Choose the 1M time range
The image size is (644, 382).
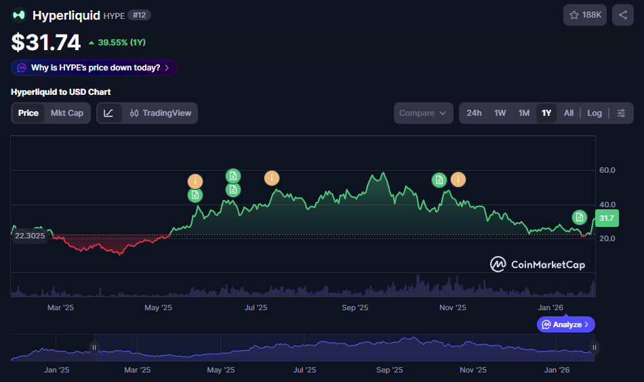click(523, 113)
